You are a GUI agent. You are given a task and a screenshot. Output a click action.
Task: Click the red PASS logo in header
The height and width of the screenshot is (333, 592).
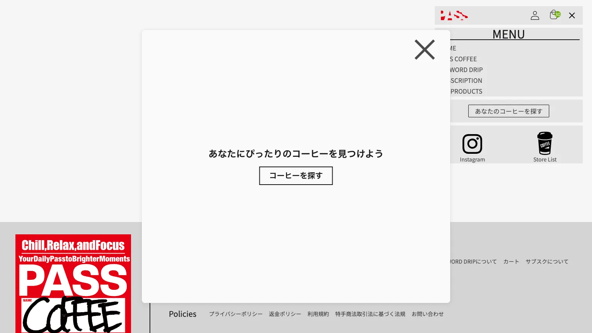pos(454,15)
